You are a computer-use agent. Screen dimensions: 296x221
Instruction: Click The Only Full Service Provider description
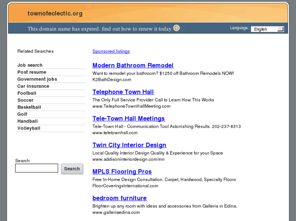(153, 100)
